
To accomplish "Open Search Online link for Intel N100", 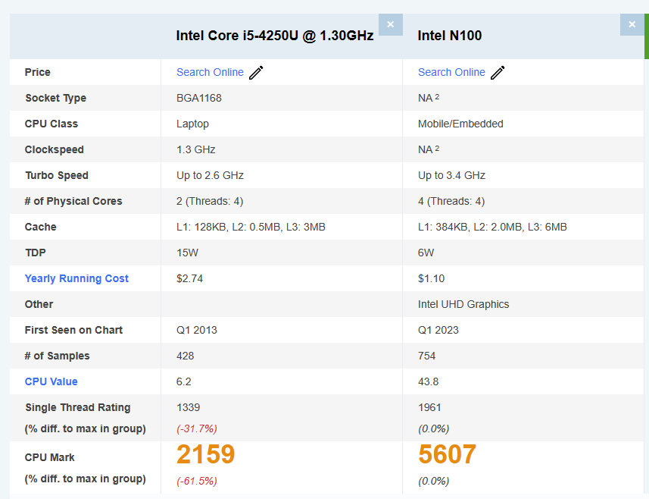I will 451,72.
